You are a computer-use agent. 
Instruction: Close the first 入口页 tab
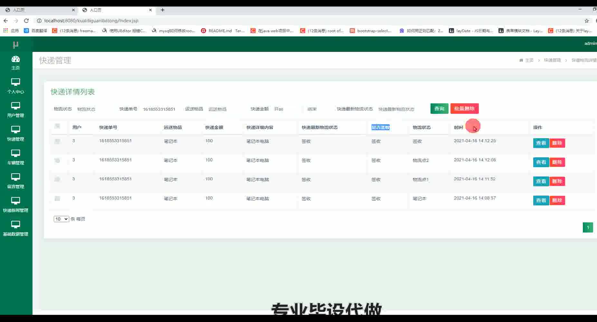[73, 10]
